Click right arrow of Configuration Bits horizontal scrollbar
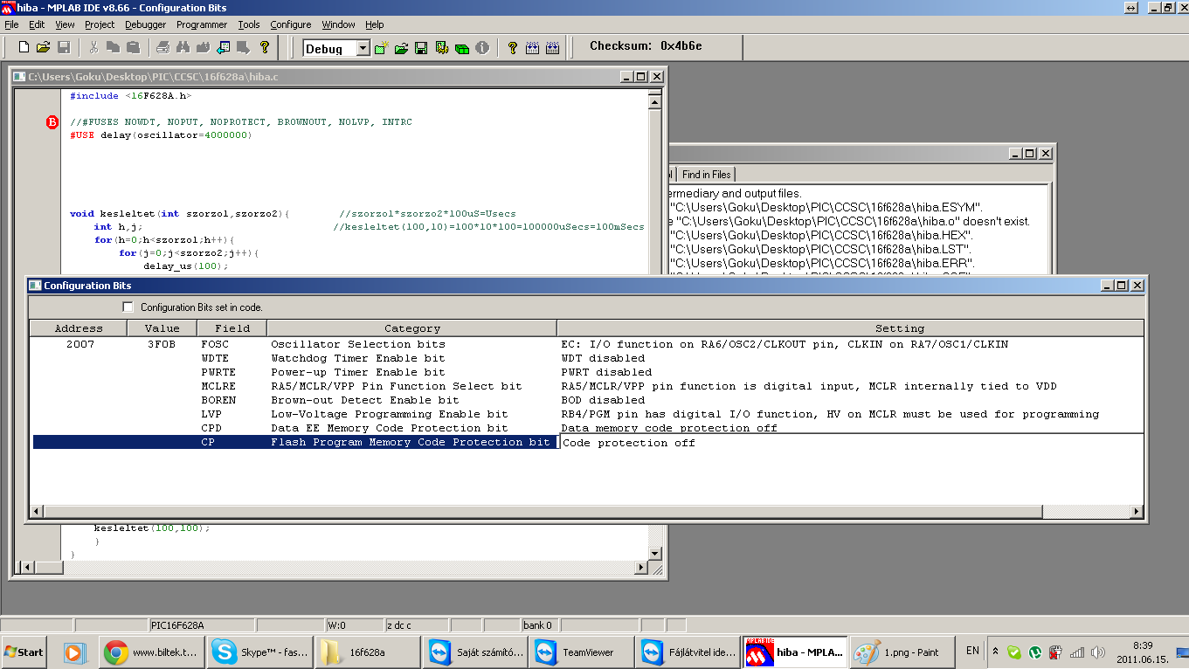The image size is (1189, 669). click(x=1137, y=511)
